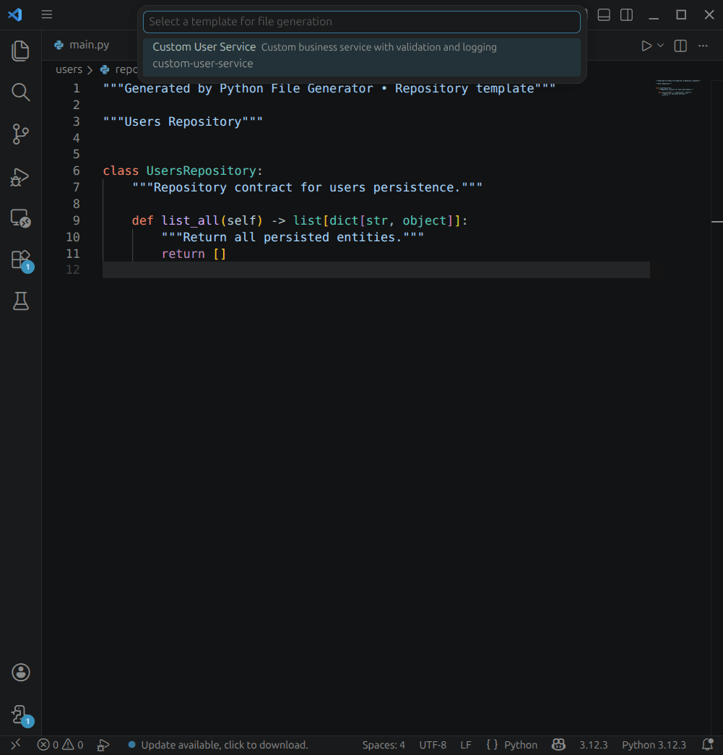Open the Search view in sidebar
This screenshot has height=755, width=723.
tap(20, 92)
